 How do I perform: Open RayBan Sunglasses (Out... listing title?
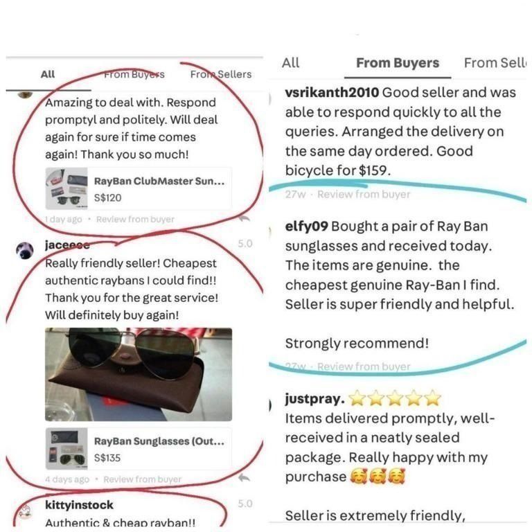coord(159,441)
